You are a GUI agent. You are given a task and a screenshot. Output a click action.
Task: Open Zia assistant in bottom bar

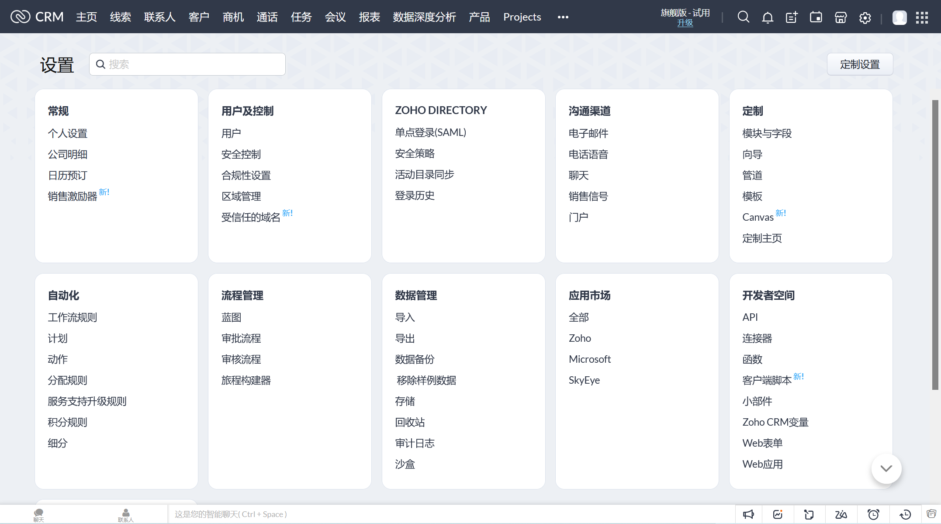[841, 514]
